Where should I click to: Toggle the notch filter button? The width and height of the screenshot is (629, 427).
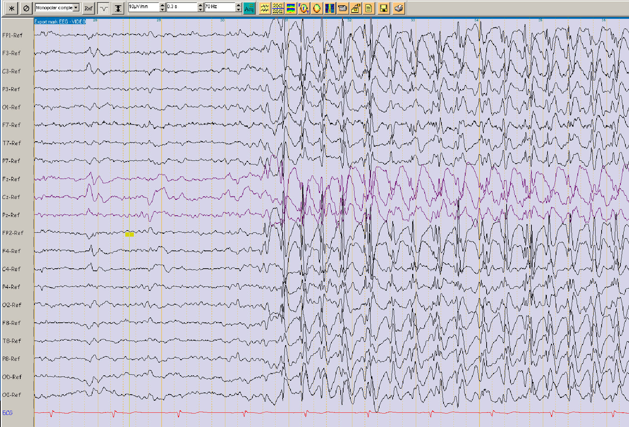pos(104,8)
